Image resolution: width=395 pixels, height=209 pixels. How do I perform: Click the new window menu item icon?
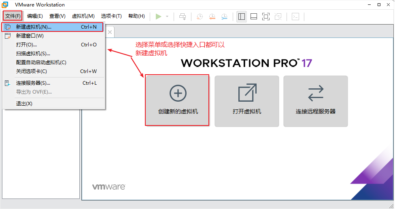[x=8, y=36]
